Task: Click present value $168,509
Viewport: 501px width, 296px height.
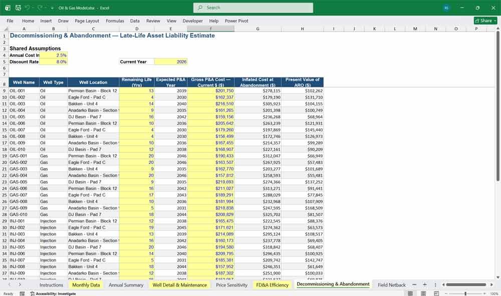Action: (302, 208)
